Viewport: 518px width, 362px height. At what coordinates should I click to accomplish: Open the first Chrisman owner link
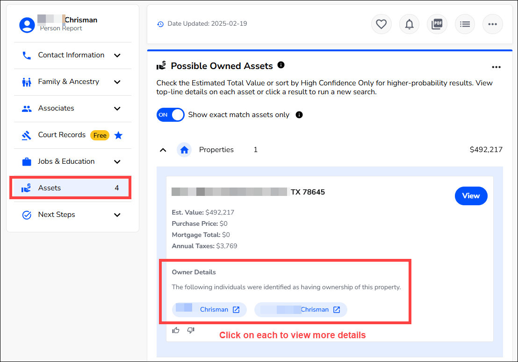point(209,310)
